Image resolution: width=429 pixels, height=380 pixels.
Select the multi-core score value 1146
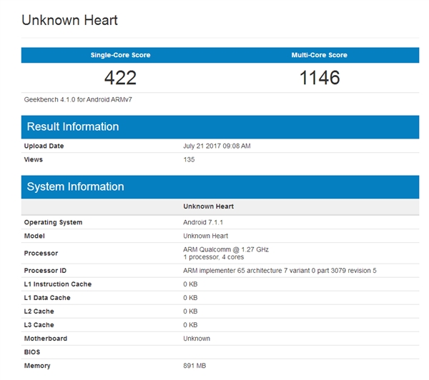[320, 77]
